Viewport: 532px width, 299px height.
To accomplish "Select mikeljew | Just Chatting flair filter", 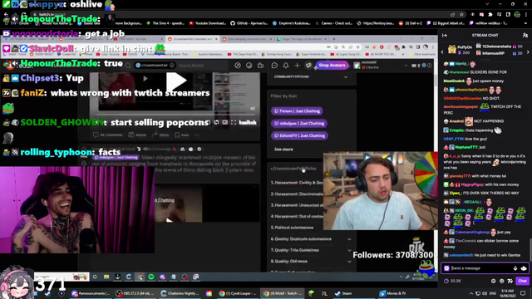I will click(299, 123).
